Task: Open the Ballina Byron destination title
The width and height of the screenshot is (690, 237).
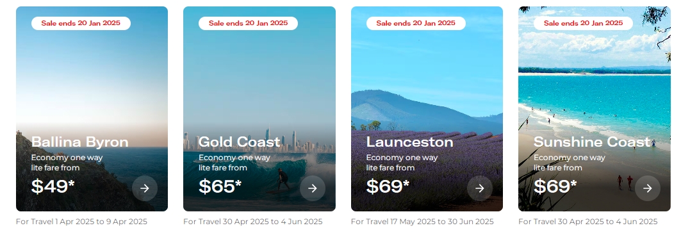Action: 80,142
